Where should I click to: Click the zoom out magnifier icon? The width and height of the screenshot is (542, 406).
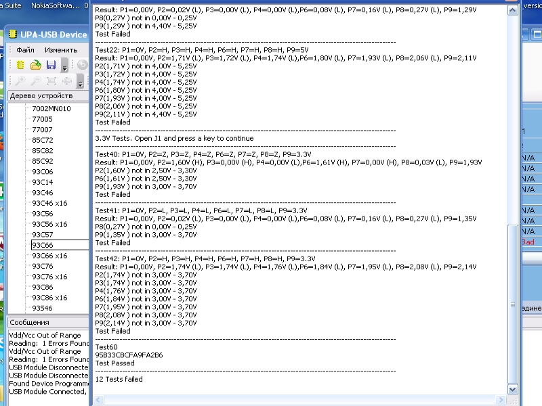(35, 81)
